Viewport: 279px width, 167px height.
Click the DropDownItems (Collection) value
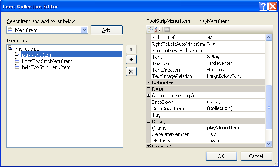(x=236, y=108)
